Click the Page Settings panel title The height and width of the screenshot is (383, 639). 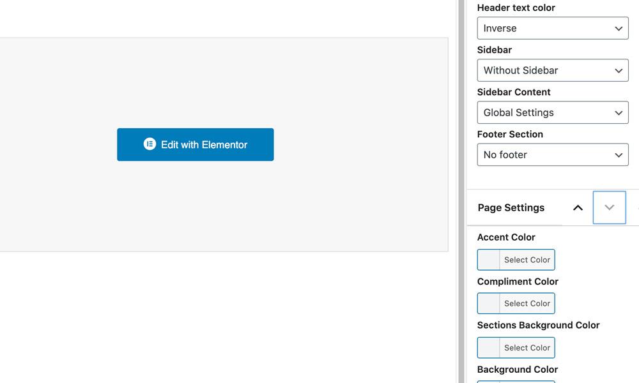(511, 207)
